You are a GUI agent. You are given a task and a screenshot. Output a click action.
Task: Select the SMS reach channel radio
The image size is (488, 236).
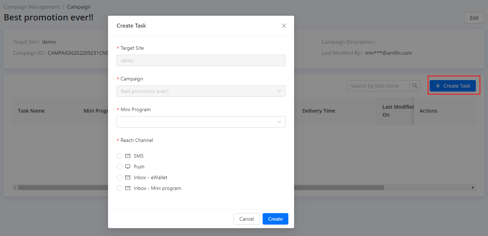click(x=119, y=156)
